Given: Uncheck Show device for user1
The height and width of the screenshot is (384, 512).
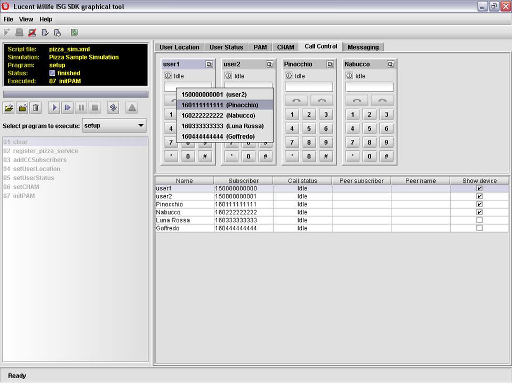Looking at the screenshot, I should [479, 188].
